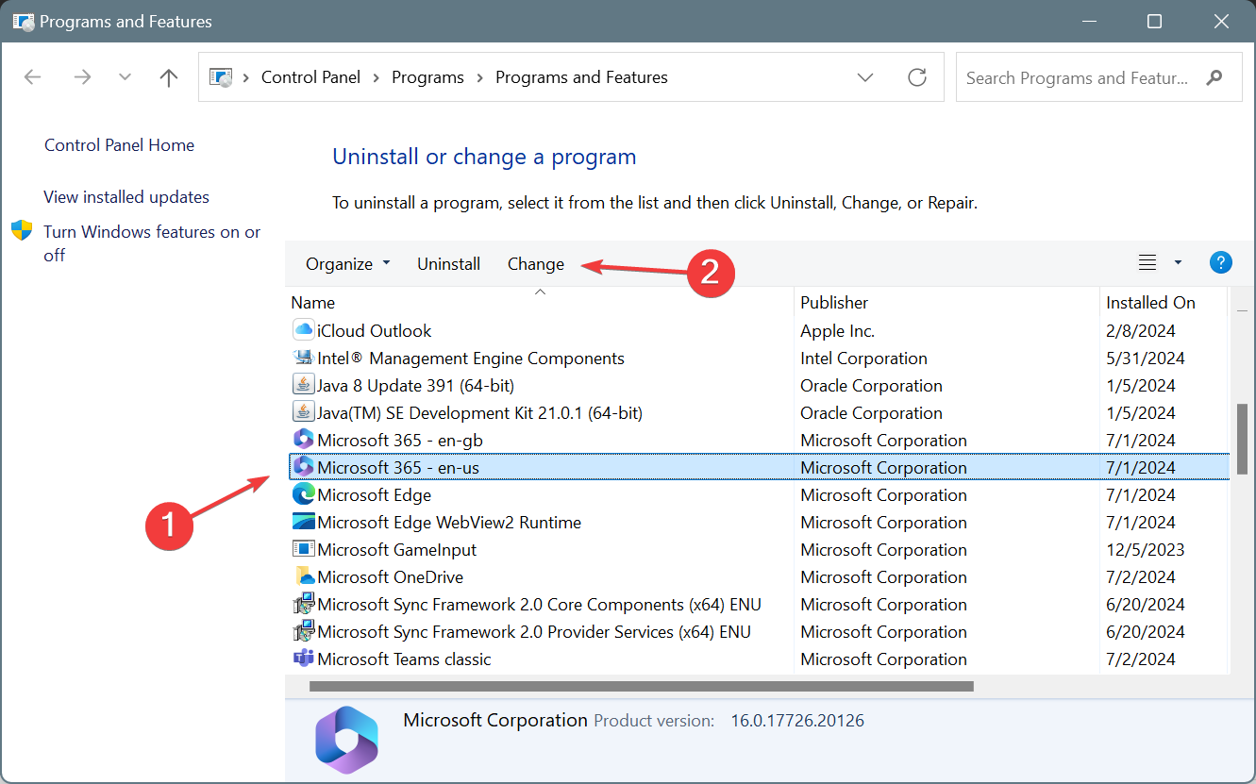Screen dimensions: 1256x784
Task: Click the horizontal scrollbar thumb
Action: point(641,687)
